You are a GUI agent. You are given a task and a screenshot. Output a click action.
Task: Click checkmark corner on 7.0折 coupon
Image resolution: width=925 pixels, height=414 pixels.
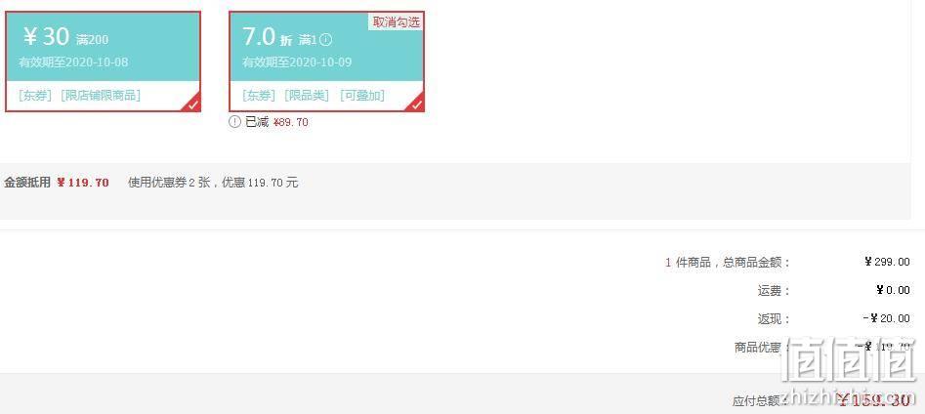pyautogui.click(x=416, y=103)
